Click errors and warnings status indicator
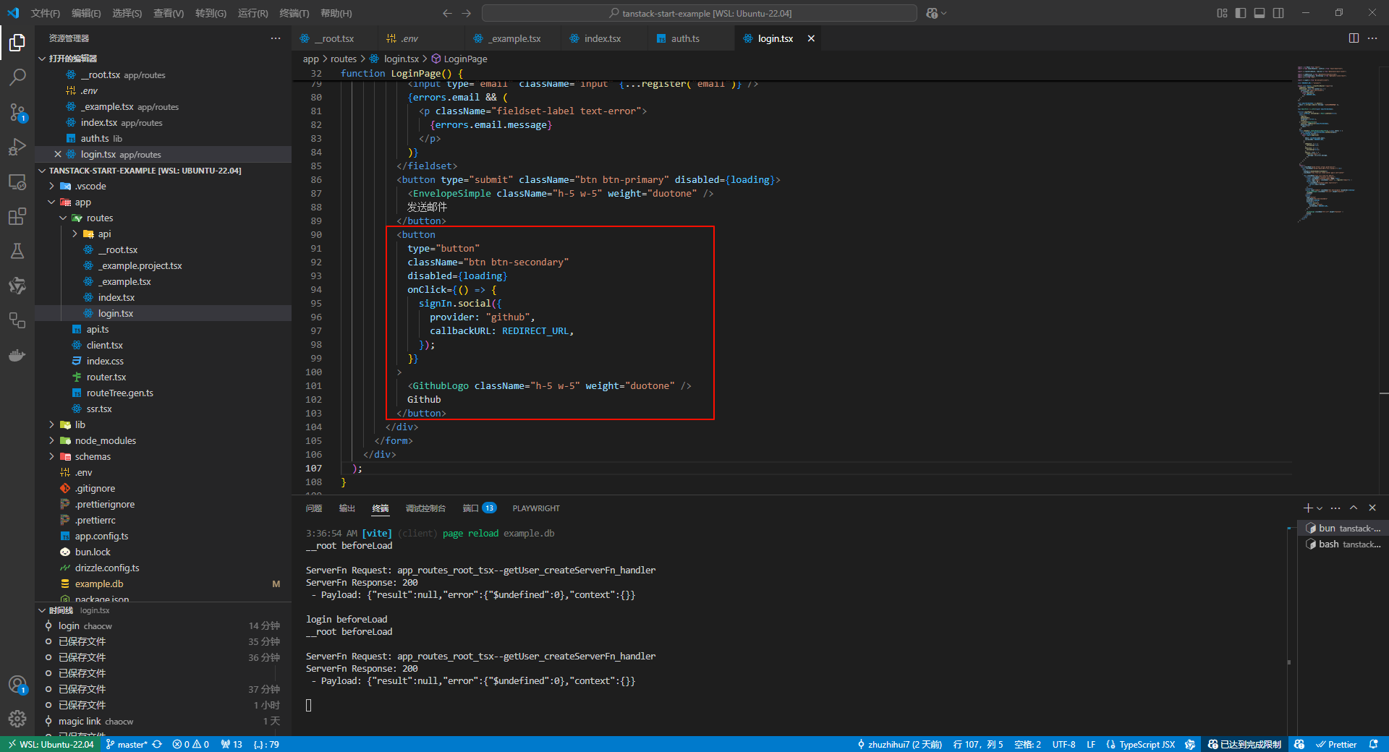Viewport: 1389px width, 752px height. (x=191, y=744)
